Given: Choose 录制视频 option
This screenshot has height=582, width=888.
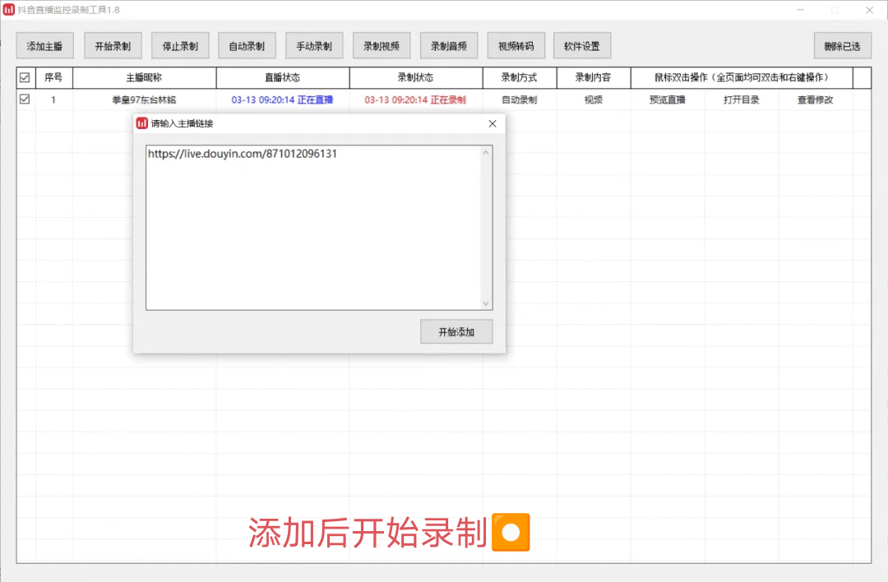Looking at the screenshot, I should click(x=382, y=46).
